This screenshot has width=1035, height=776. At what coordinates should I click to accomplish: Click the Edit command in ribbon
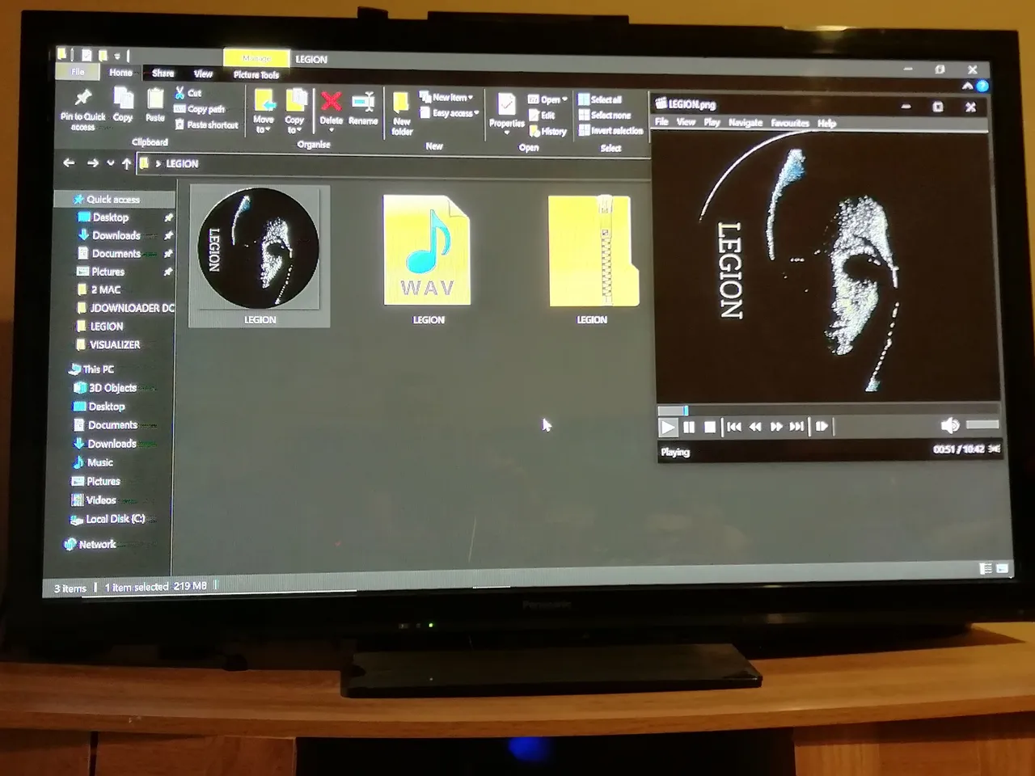542,115
